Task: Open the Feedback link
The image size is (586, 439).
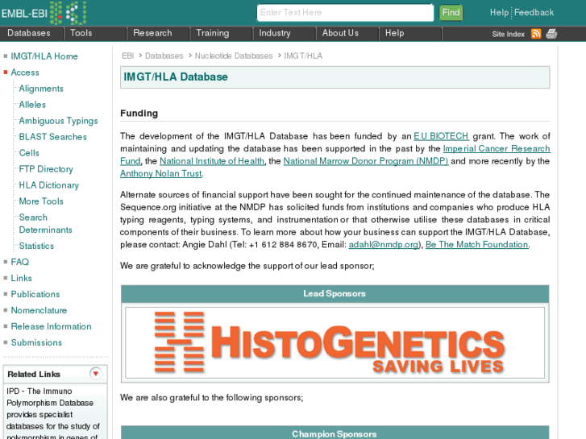Action: [534, 13]
